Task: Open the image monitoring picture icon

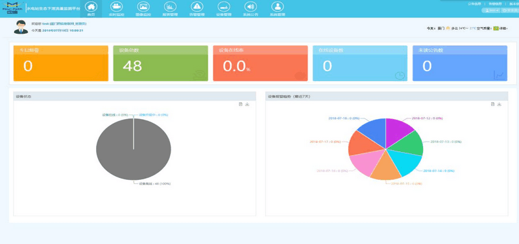Action: click(143, 6)
